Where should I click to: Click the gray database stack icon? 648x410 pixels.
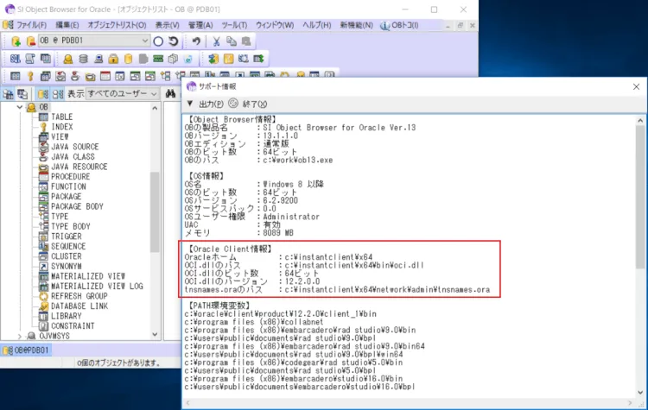83,59
